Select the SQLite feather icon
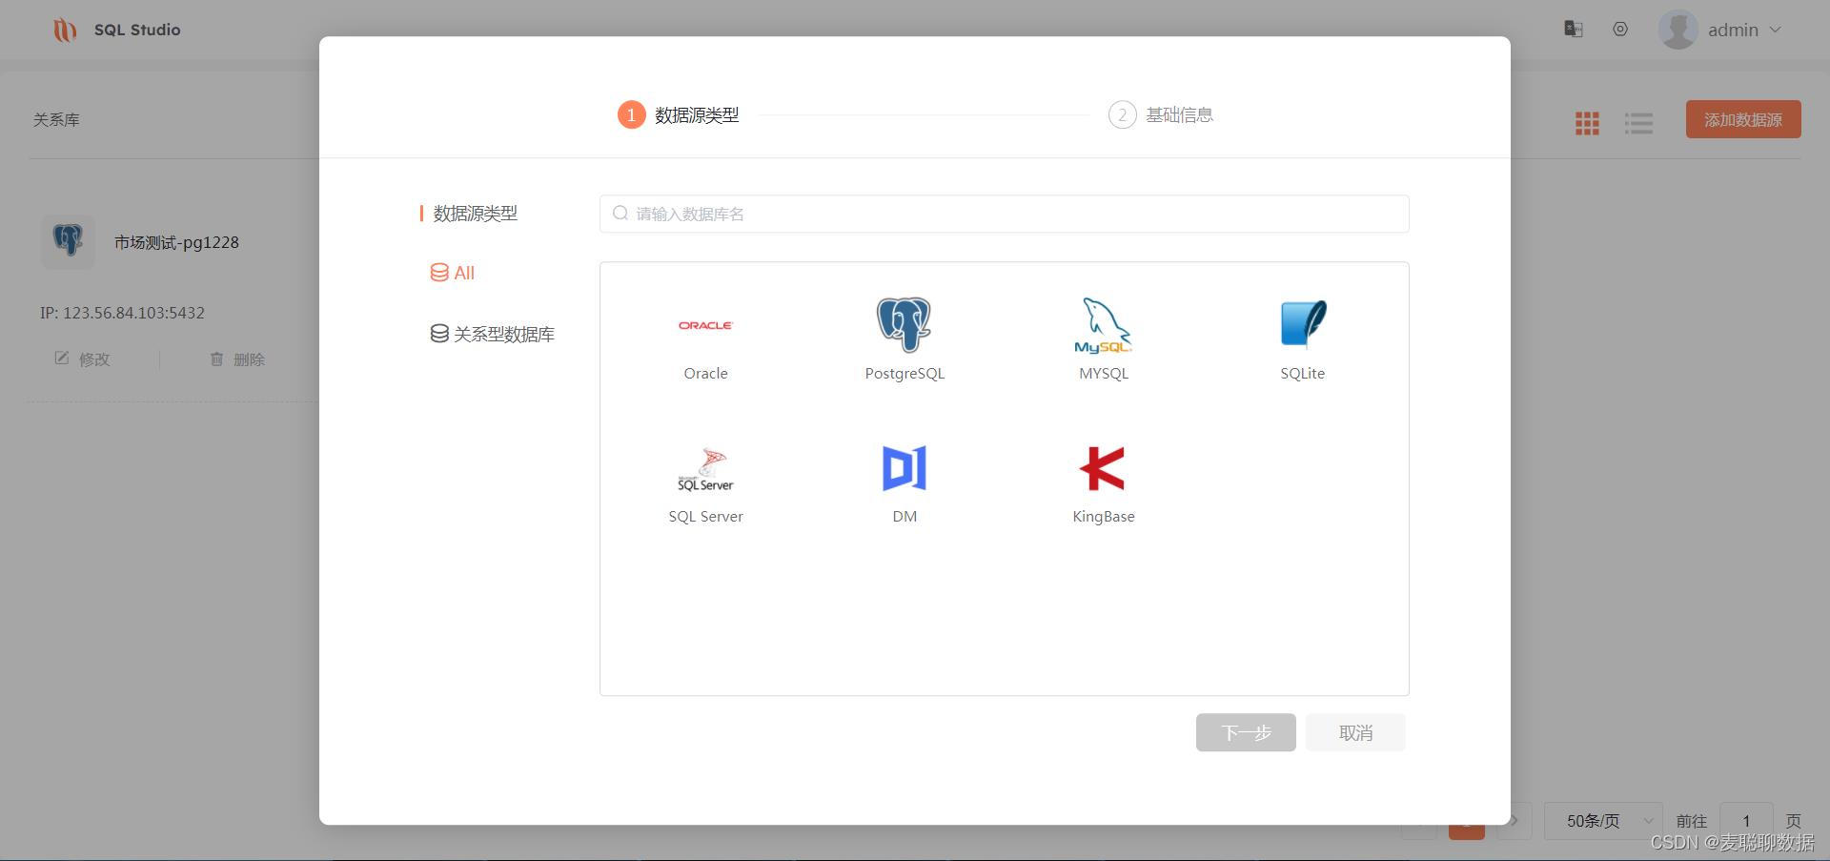 click(x=1303, y=324)
